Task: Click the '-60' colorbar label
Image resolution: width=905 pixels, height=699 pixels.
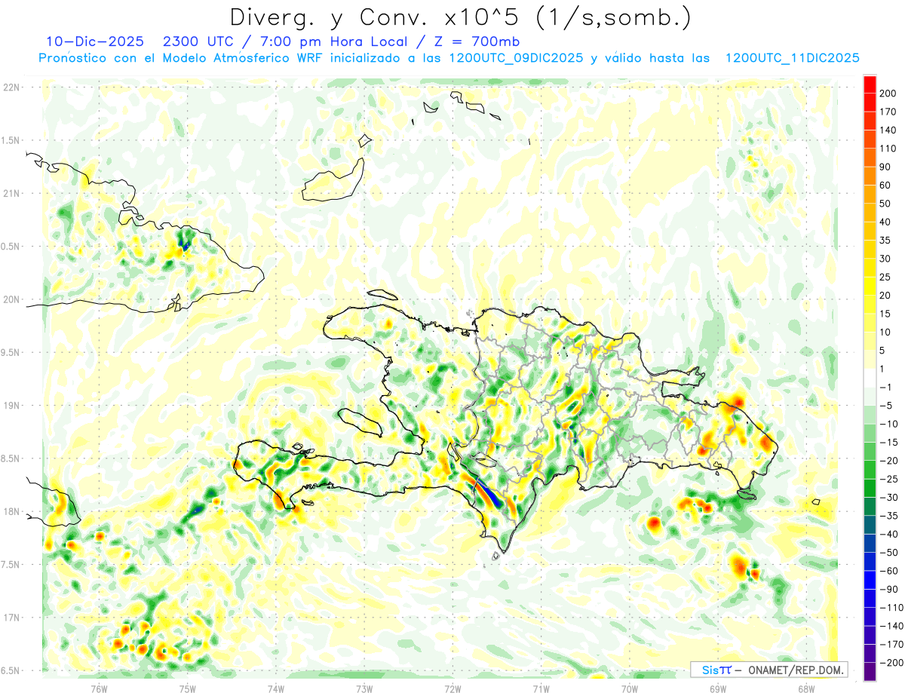Action: pos(891,571)
